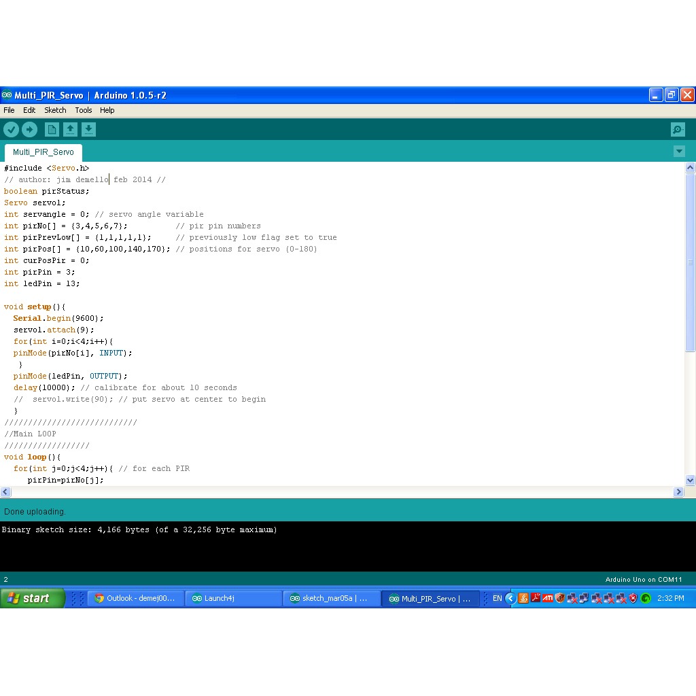Click 'servo1.attach(9);' line

[54, 330]
